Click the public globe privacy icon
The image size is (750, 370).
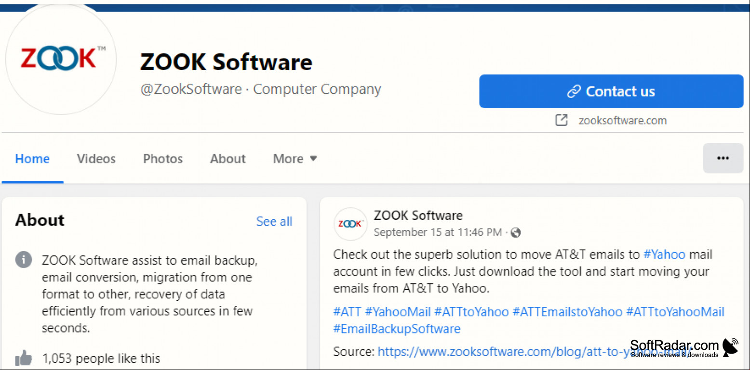click(516, 233)
